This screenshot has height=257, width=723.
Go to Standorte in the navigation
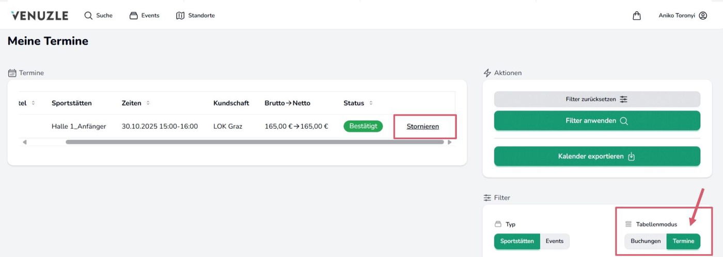(201, 15)
